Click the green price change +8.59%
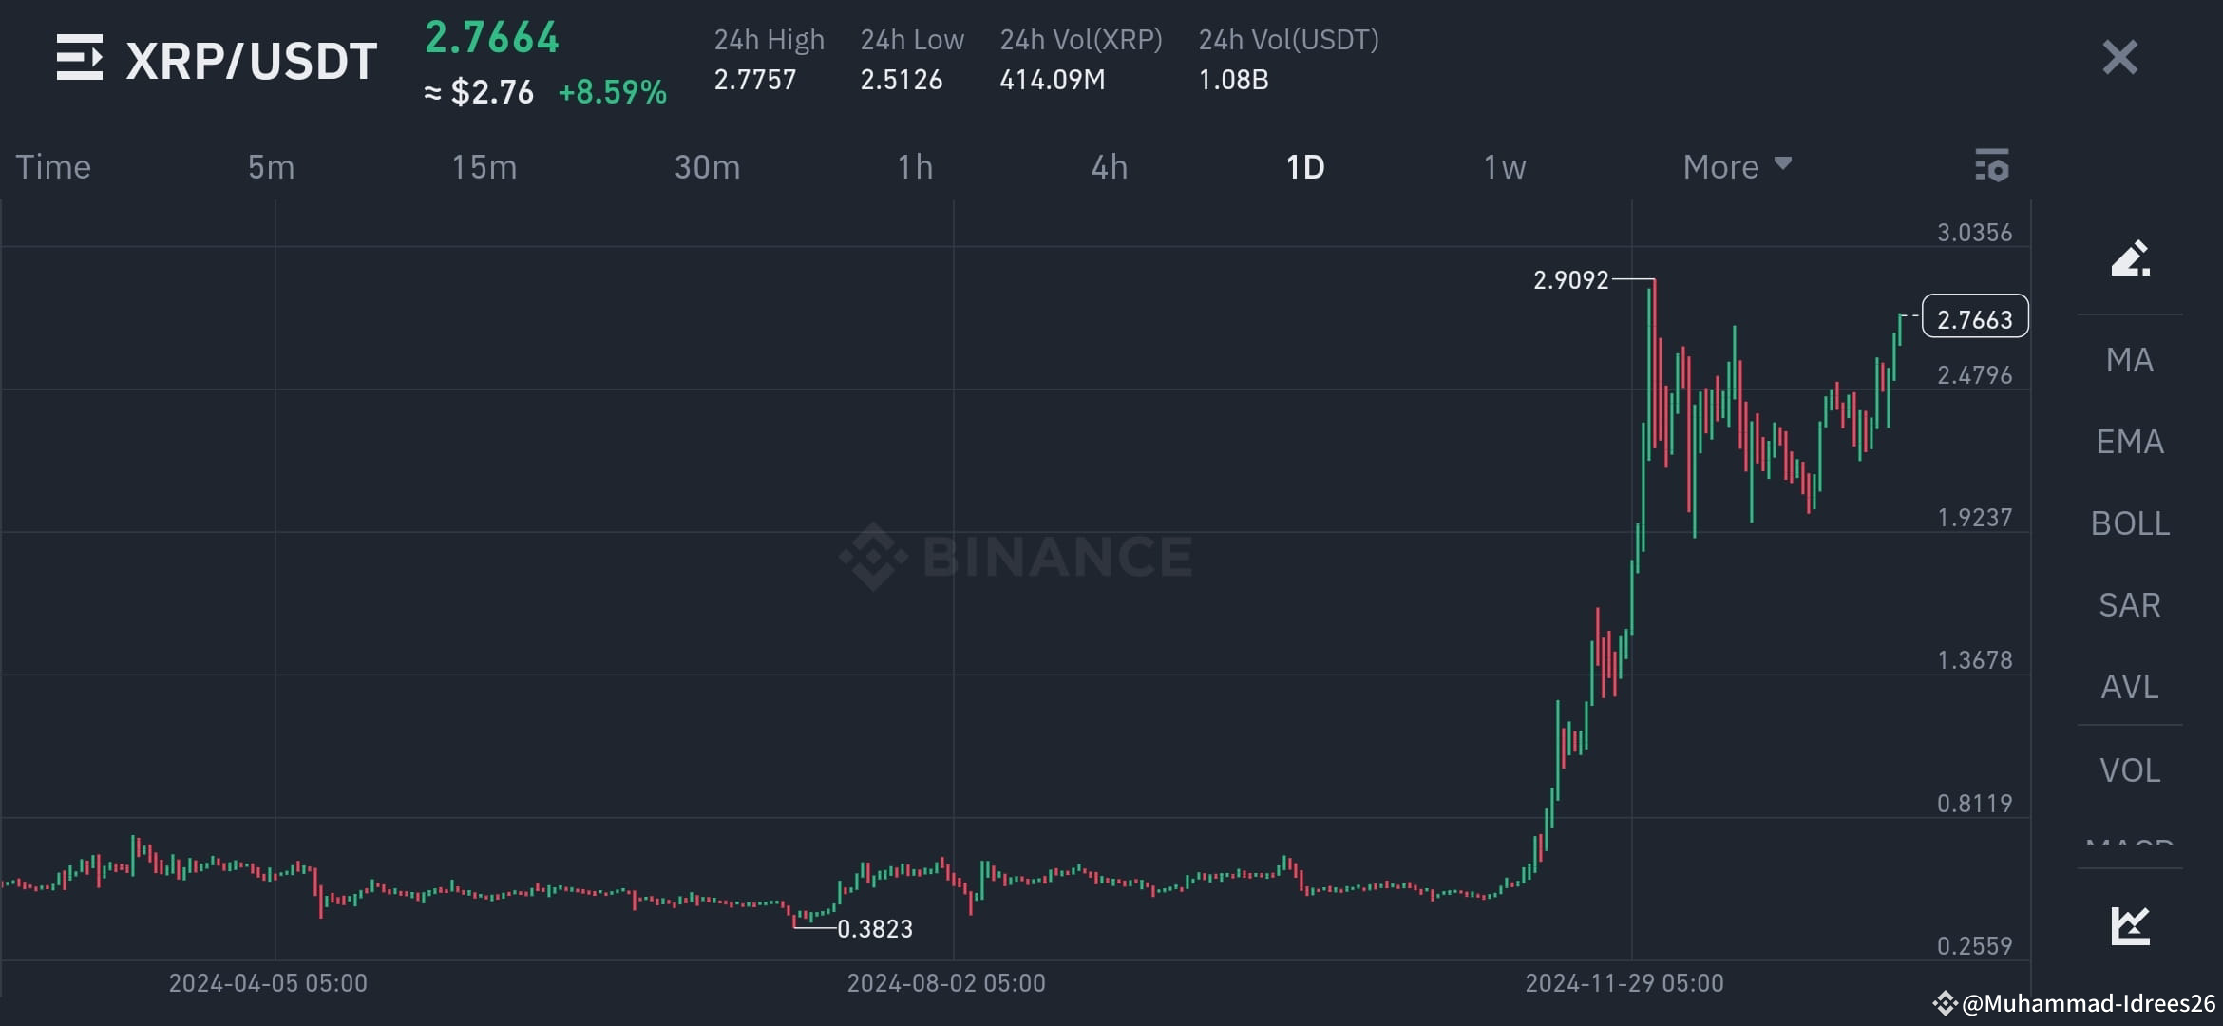This screenshot has height=1026, width=2223. tap(612, 92)
